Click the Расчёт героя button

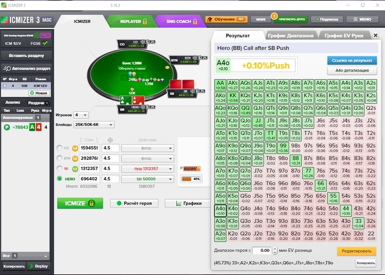(x=134, y=203)
